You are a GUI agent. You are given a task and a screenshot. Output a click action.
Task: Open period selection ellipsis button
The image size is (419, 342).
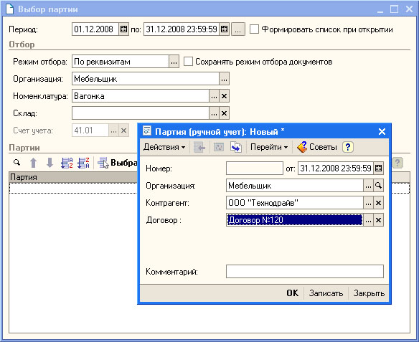coord(237,29)
